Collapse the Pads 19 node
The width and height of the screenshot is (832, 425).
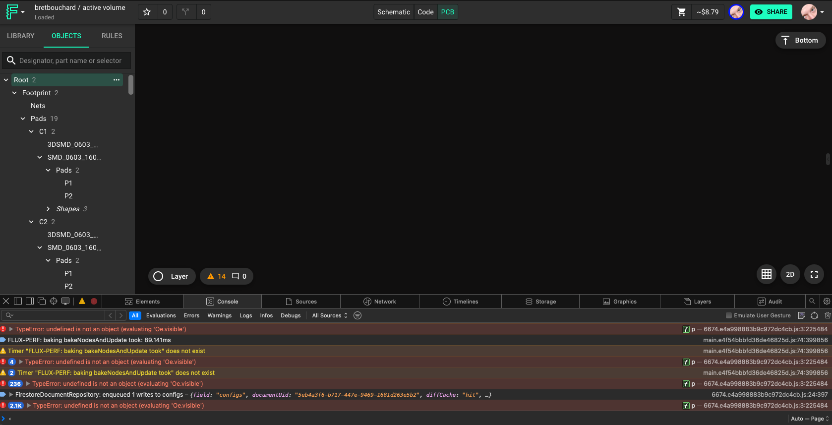coord(23,119)
